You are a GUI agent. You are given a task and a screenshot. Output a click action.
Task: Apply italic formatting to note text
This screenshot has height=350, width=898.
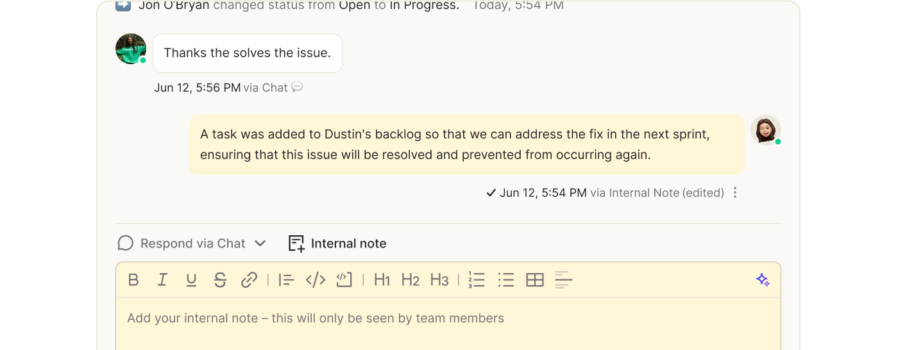point(162,280)
